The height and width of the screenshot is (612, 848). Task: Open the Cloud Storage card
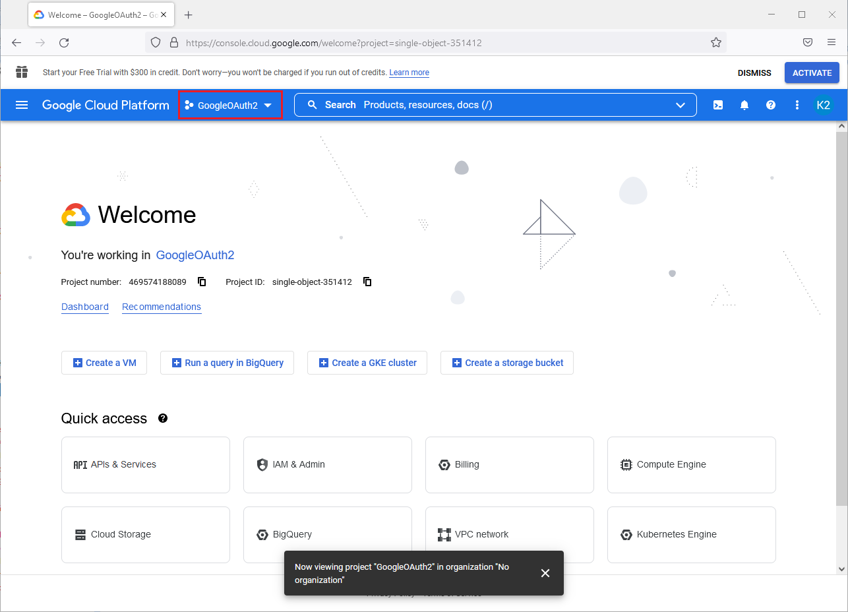tap(146, 535)
